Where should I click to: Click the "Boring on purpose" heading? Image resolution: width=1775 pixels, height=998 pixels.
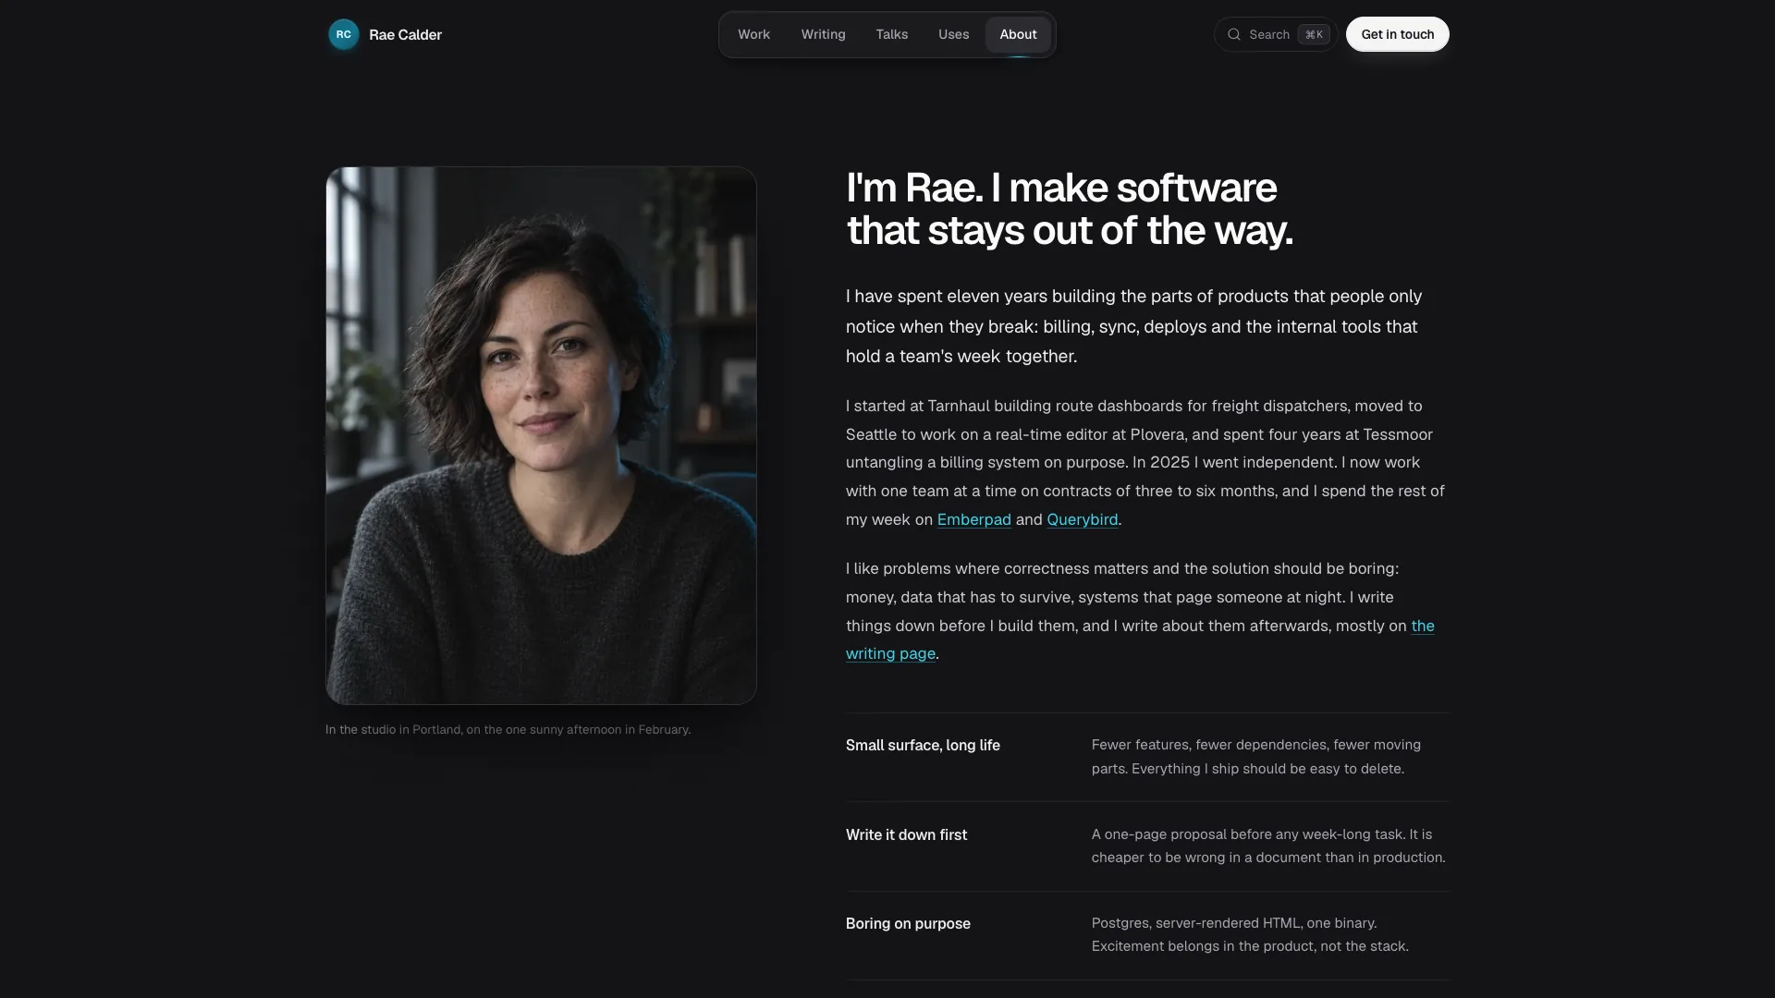coord(908,923)
